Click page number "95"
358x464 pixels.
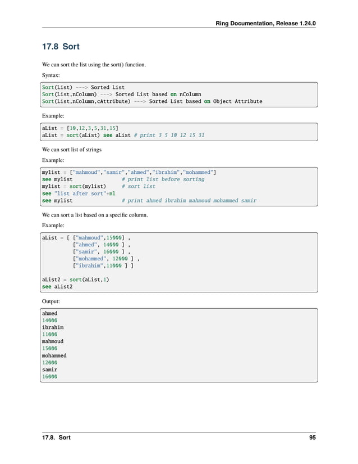pos(313,438)
